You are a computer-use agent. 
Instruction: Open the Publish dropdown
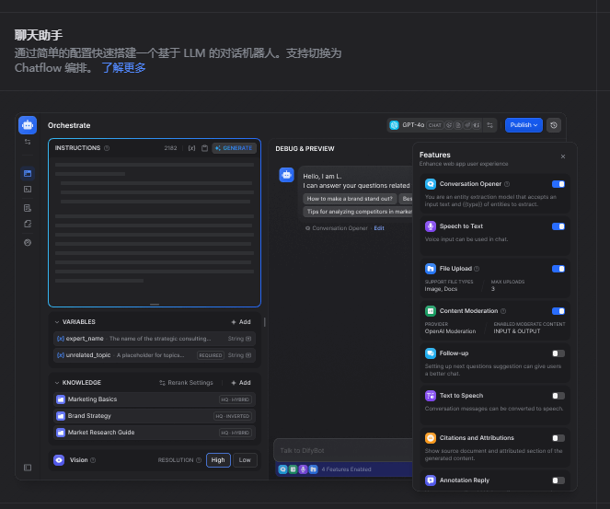click(524, 125)
